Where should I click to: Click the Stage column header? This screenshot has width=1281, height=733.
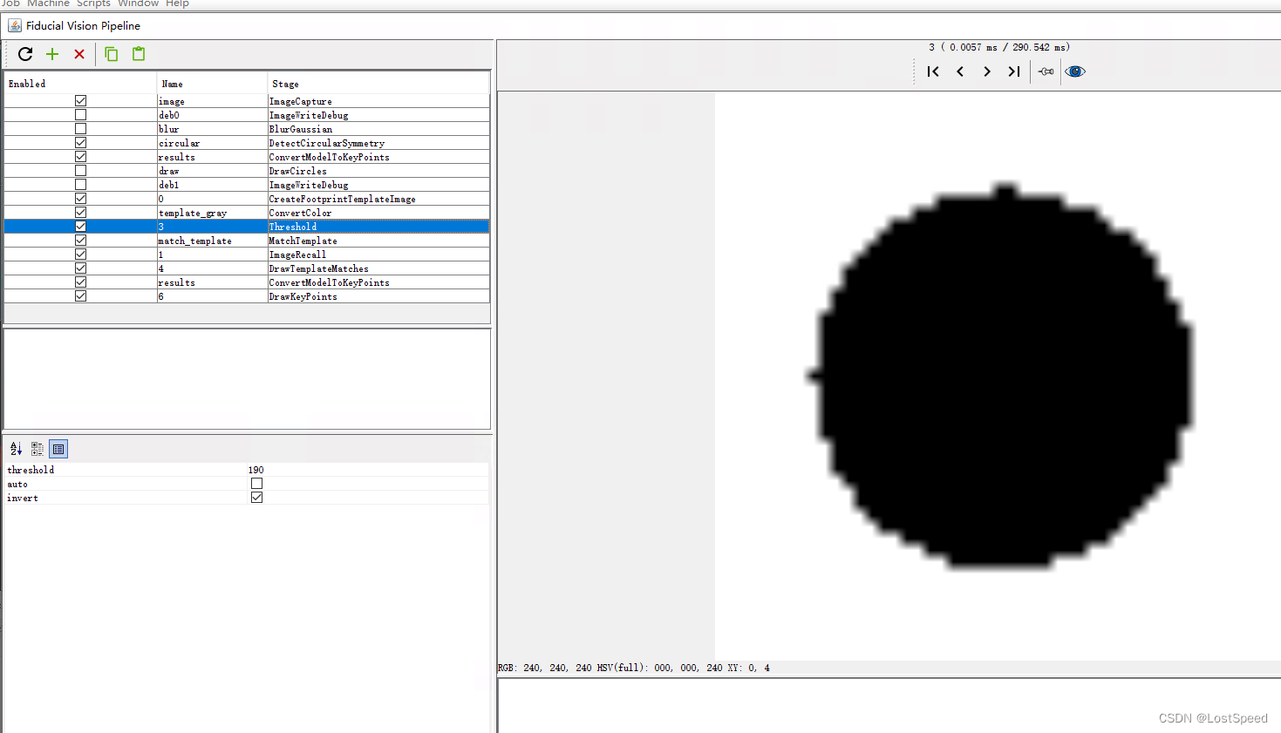(x=378, y=84)
